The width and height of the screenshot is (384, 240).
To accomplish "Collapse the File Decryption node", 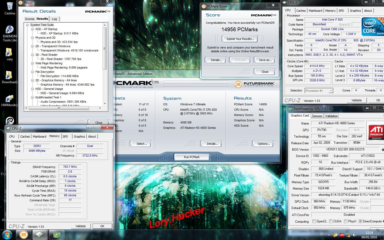I will [x=33, y=72].
